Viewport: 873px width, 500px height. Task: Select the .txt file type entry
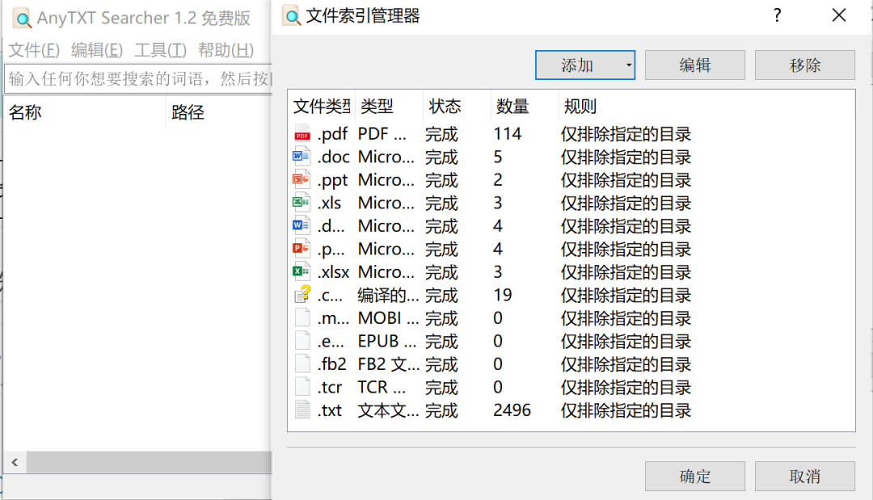click(x=330, y=410)
